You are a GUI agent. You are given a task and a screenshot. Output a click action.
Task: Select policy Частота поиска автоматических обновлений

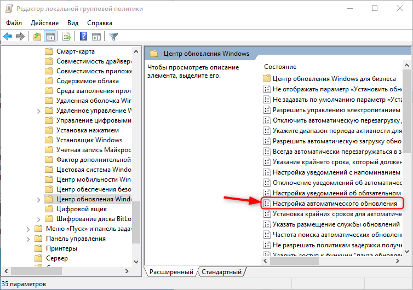[x=332, y=235]
